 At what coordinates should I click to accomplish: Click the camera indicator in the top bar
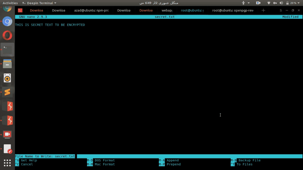[x=258, y=3]
